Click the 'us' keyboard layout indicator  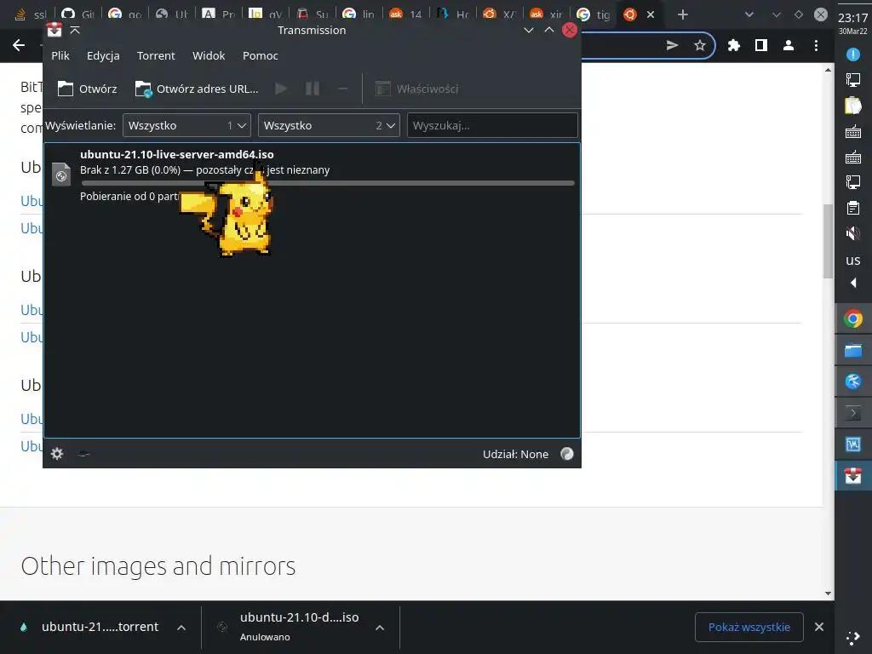click(x=853, y=260)
